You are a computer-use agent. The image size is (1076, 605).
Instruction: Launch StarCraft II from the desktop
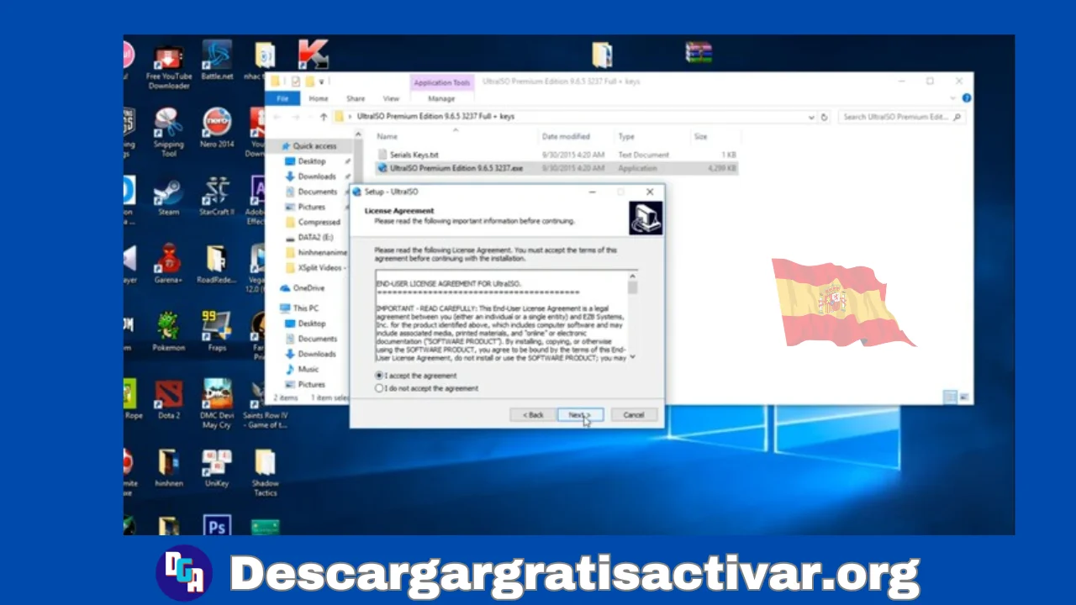[217, 197]
